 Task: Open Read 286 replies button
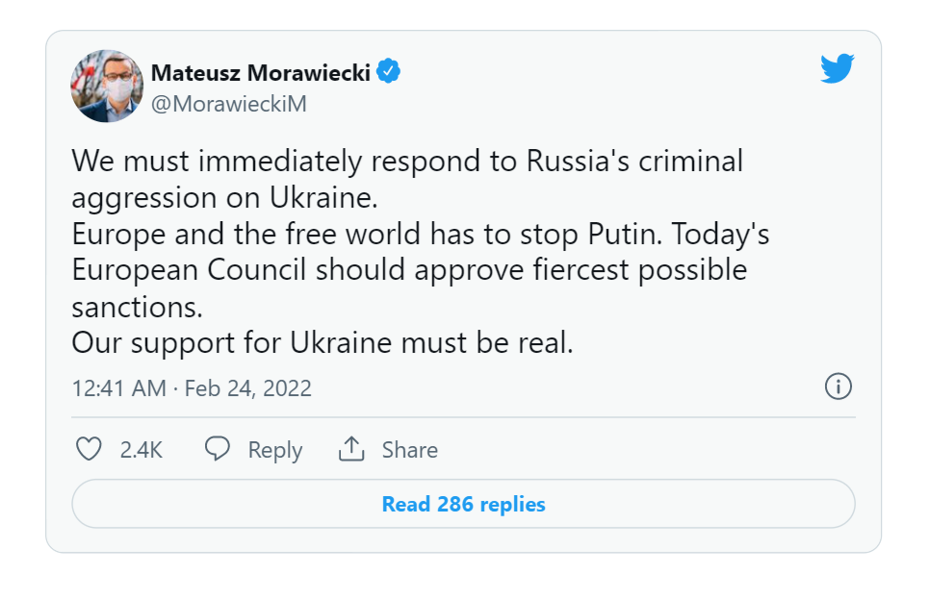click(463, 504)
